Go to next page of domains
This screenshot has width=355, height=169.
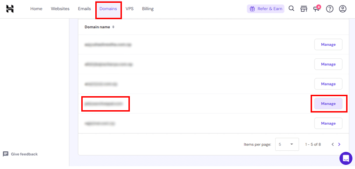[339, 144]
